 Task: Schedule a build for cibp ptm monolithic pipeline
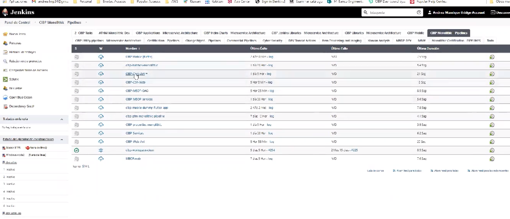[x=492, y=116]
